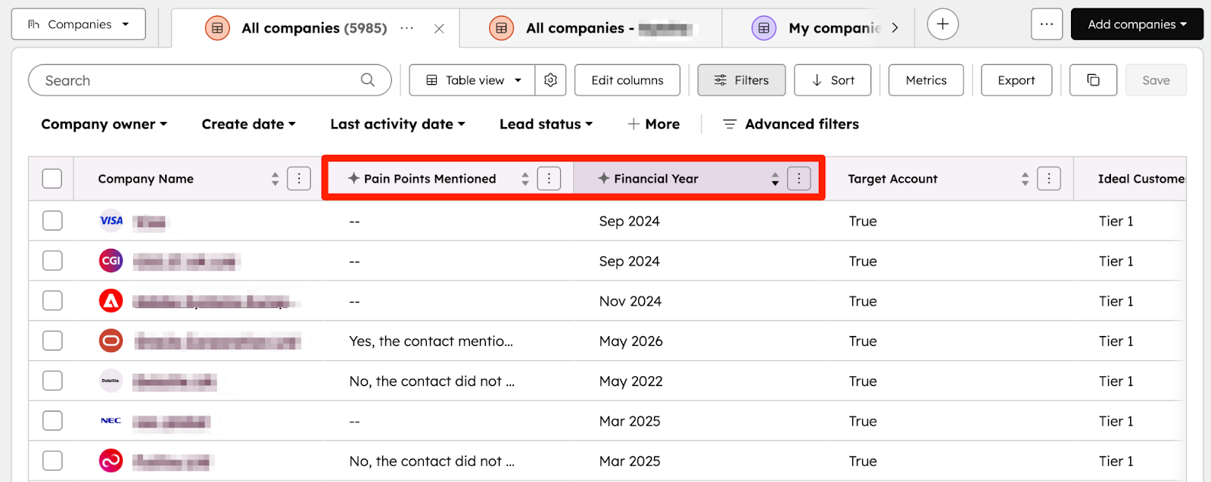
Task: Click the Edit columns button
Action: click(627, 80)
